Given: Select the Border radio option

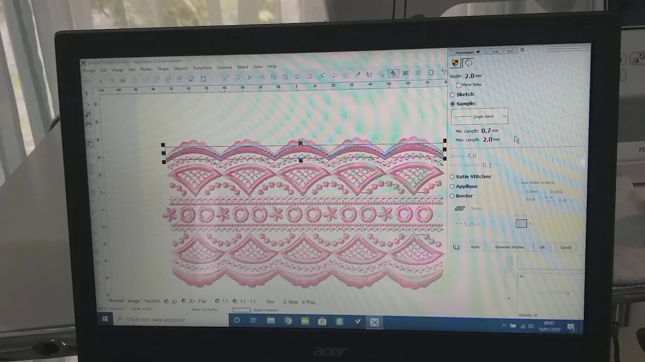Looking at the screenshot, I should 452,196.
